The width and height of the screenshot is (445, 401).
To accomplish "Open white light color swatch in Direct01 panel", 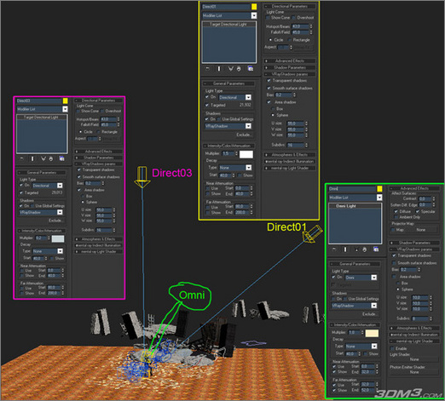I will pyautogui.click(x=246, y=154).
